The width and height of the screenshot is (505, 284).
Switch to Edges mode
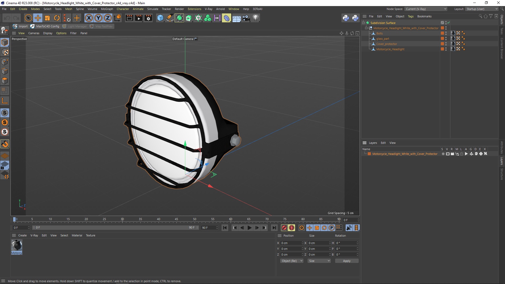click(x=5, y=71)
